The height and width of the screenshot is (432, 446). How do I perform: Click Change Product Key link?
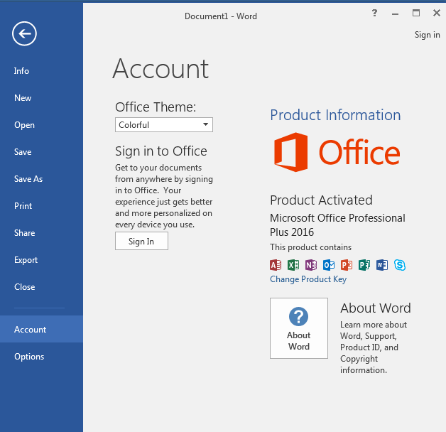click(x=308, y=279)
